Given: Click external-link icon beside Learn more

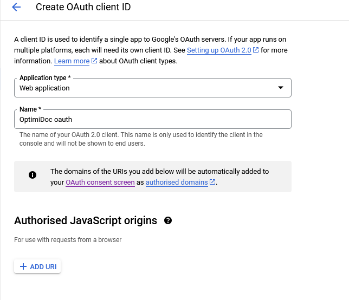Looking at the screenshot, I should tap(94, 61).
